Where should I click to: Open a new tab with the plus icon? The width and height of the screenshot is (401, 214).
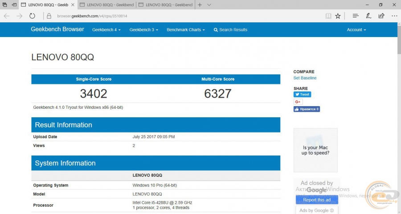[x=200, y=4]
